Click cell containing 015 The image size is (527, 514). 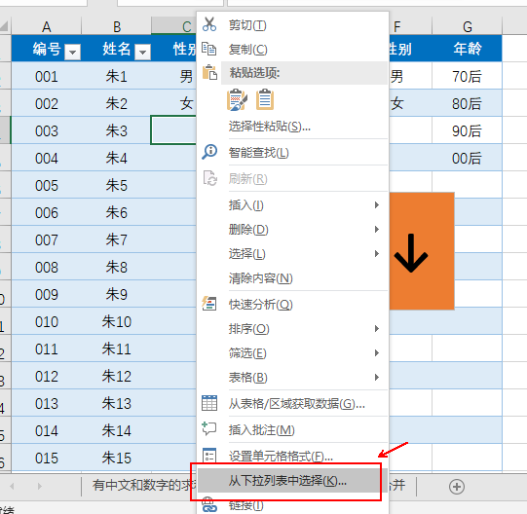[47, 458]
